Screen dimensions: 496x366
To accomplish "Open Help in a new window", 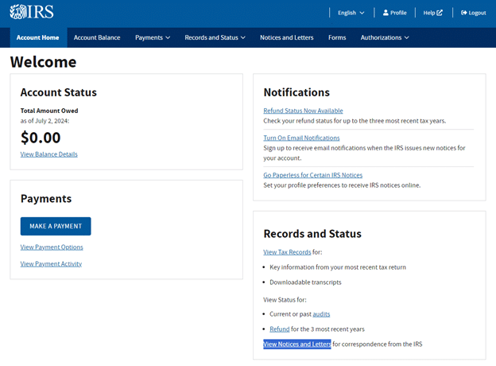I will (x=433, y=13).
